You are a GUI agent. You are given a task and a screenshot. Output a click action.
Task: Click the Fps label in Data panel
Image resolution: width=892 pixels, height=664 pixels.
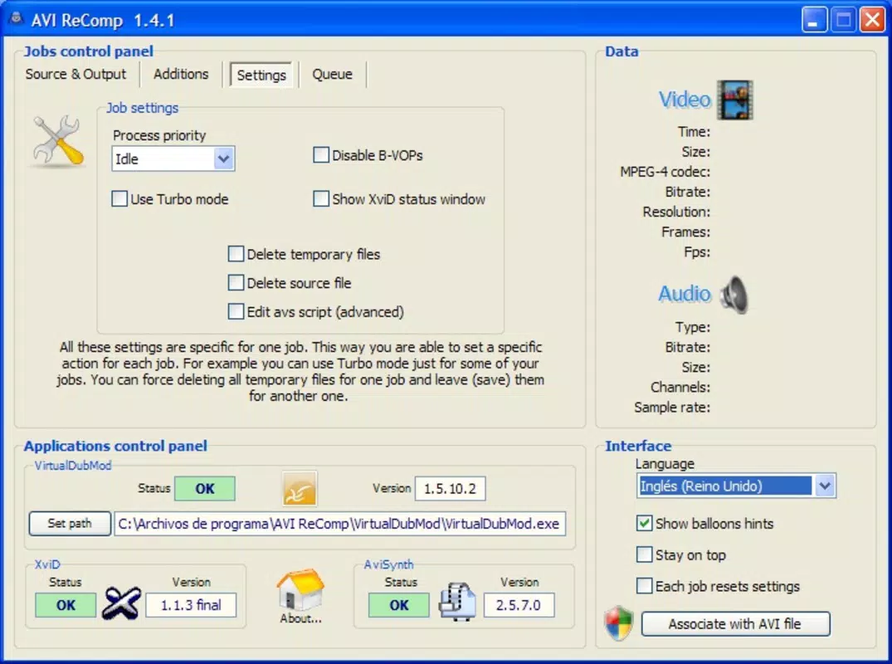(697, 251)
